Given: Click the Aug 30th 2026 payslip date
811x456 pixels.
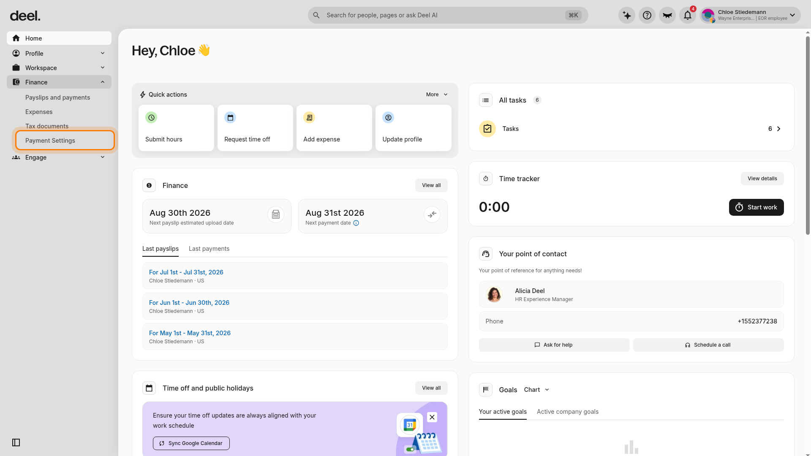Looking at the screenshot, I should [180, 213].
